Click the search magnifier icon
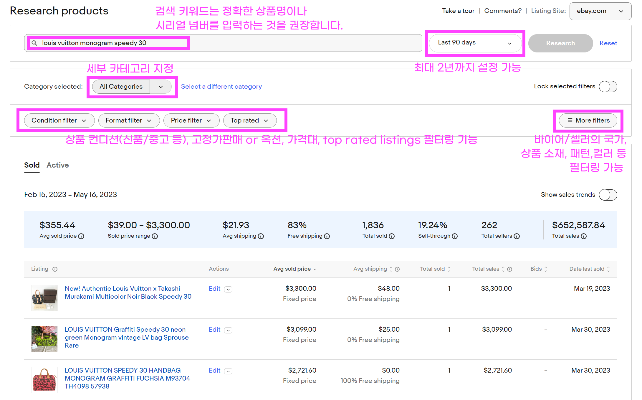Viewport: 642px width, 400px height. coord(34,43)
